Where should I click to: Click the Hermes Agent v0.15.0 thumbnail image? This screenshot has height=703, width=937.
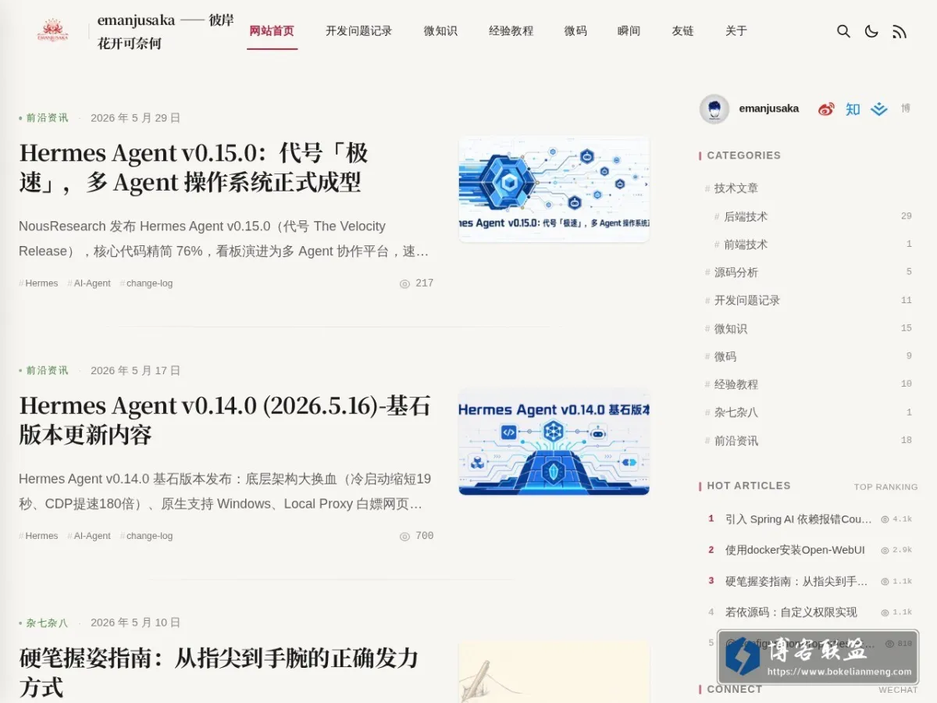pyautogui.click(x=554, y=189)
